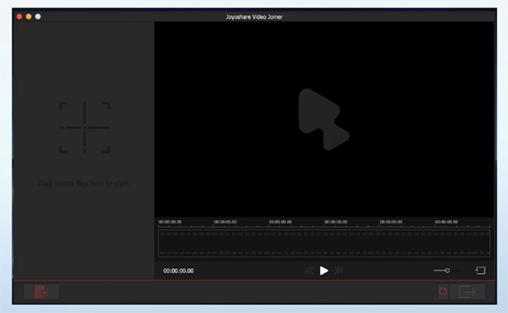Jump to the next frame

(x=339, y=271)
